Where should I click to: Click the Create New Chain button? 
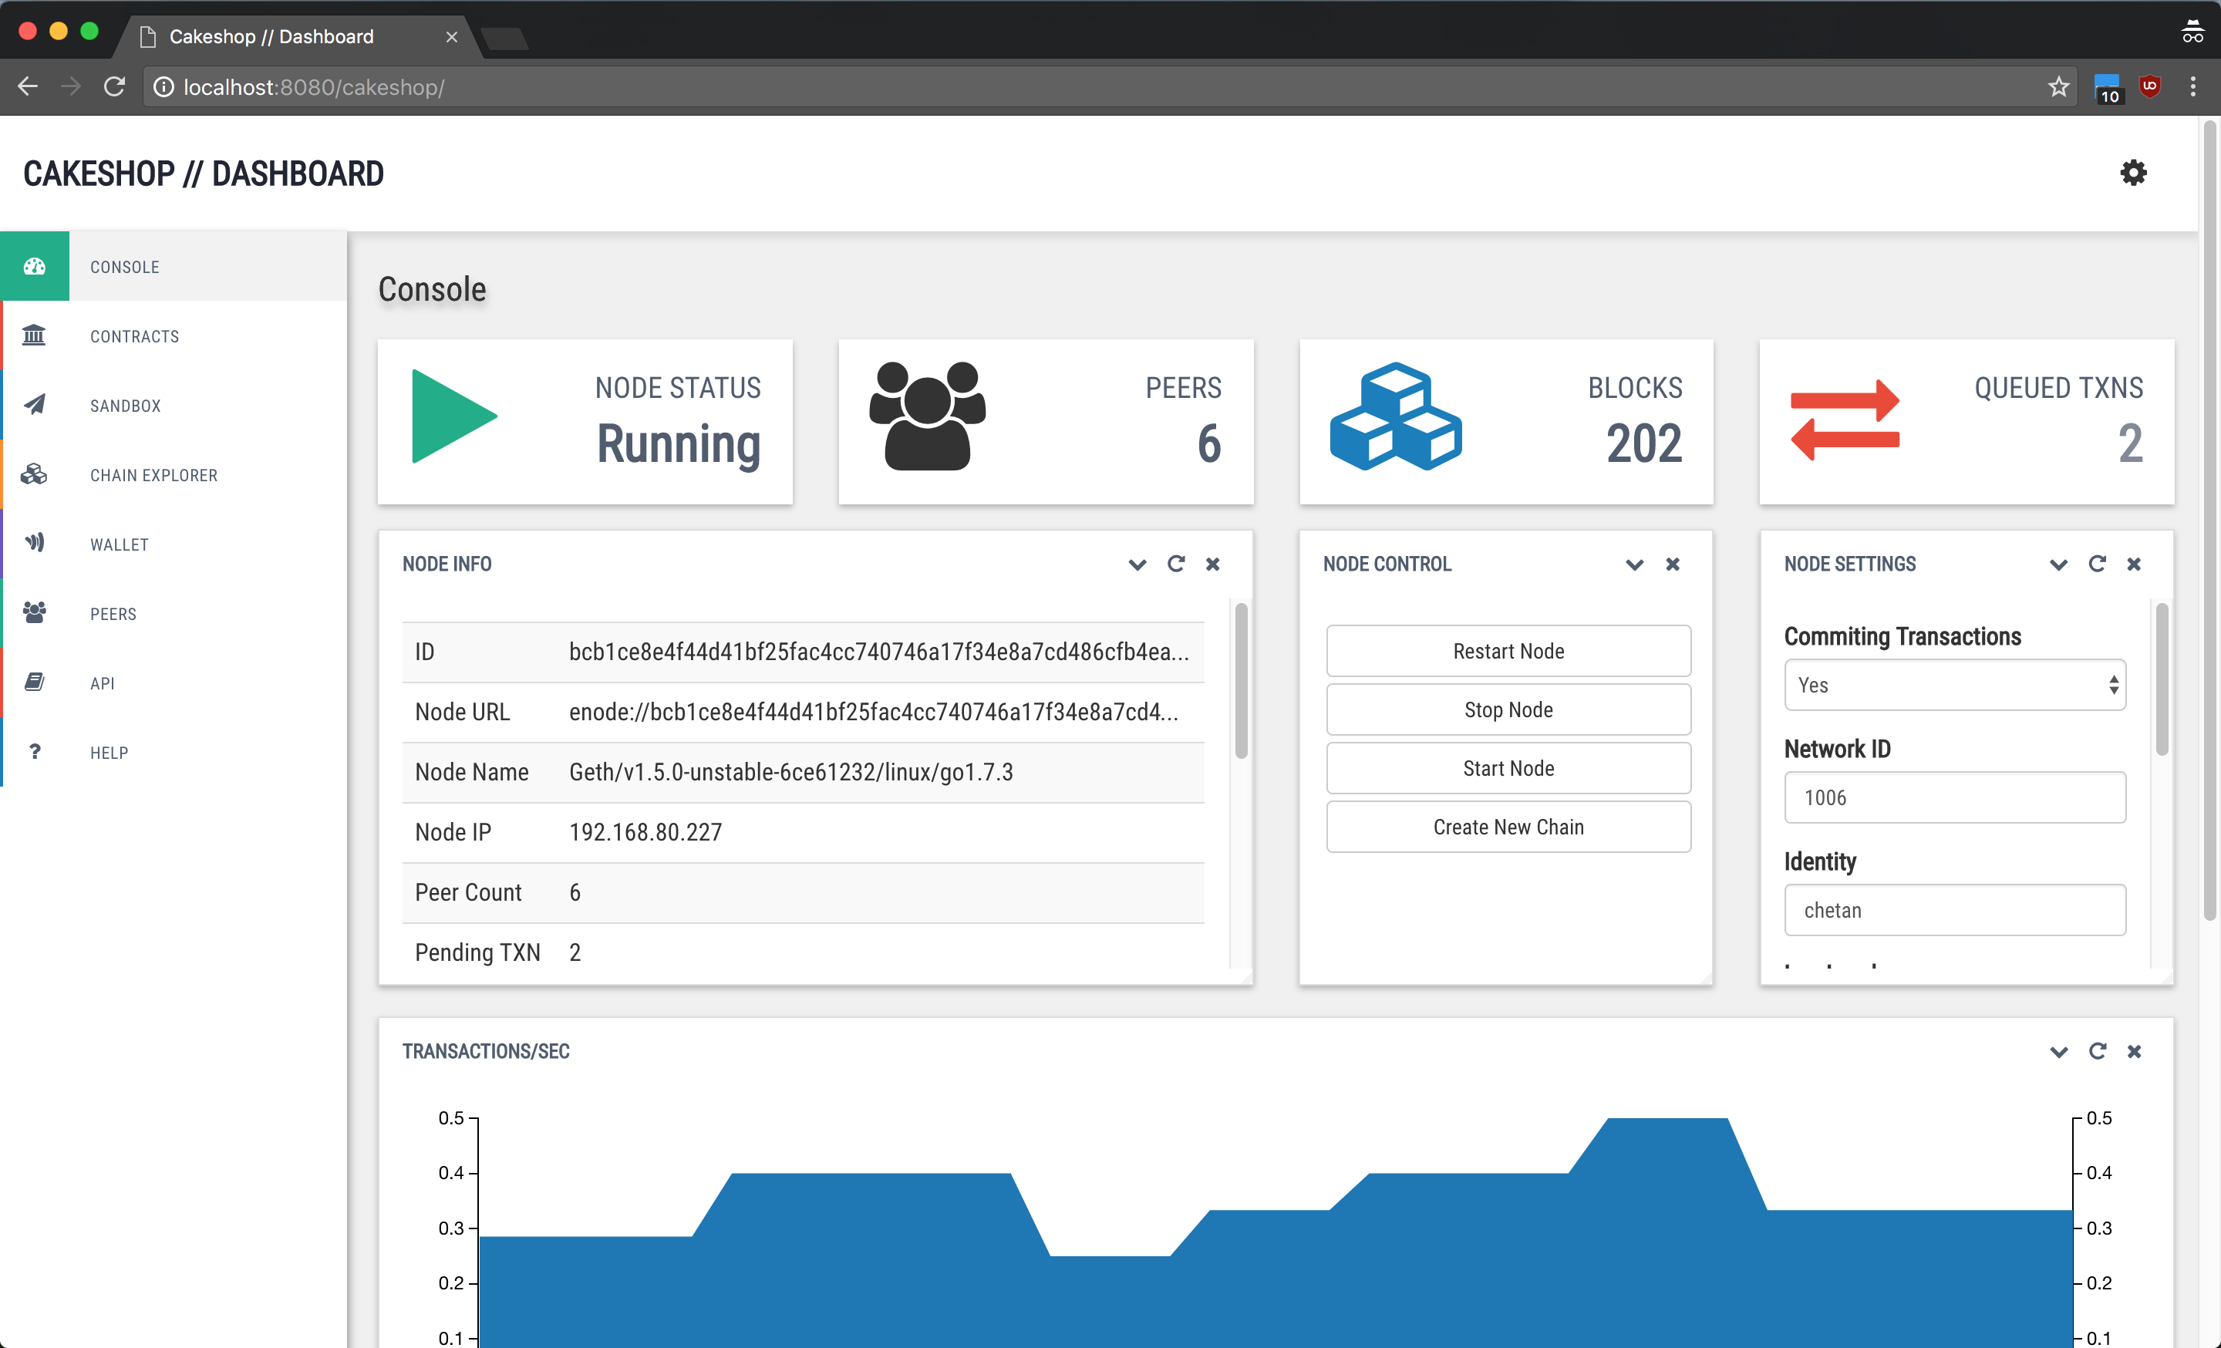[x=1508, y=827]
